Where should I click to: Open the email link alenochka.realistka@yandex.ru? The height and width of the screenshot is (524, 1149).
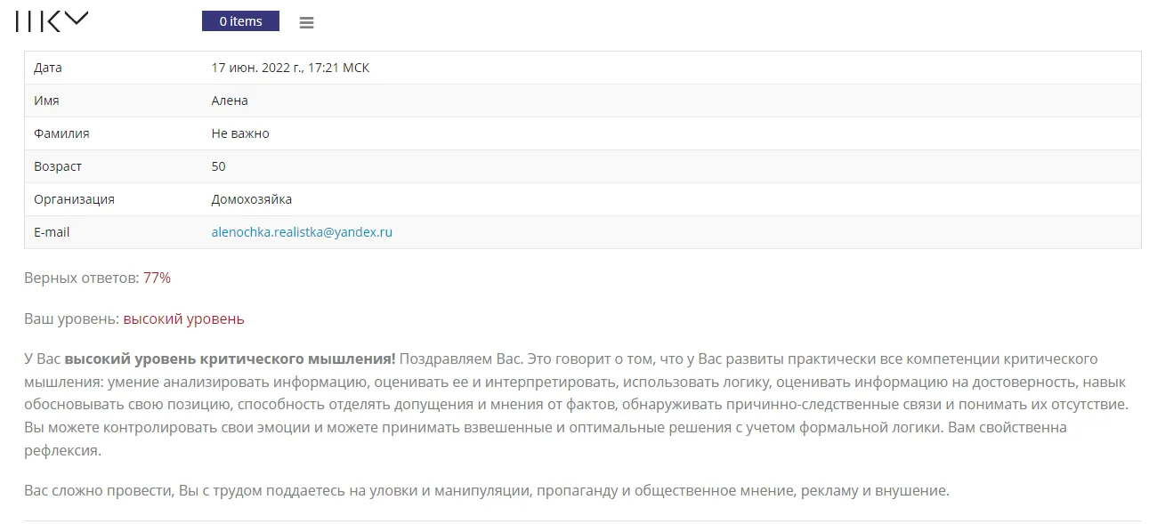click(303, 232)
